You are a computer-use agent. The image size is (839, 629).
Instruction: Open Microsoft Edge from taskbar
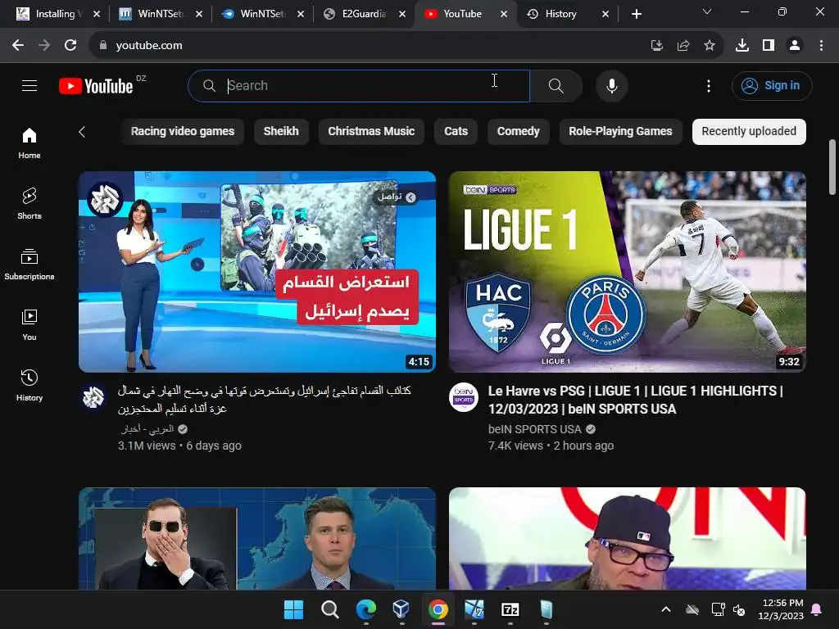[x=366, y=609]
